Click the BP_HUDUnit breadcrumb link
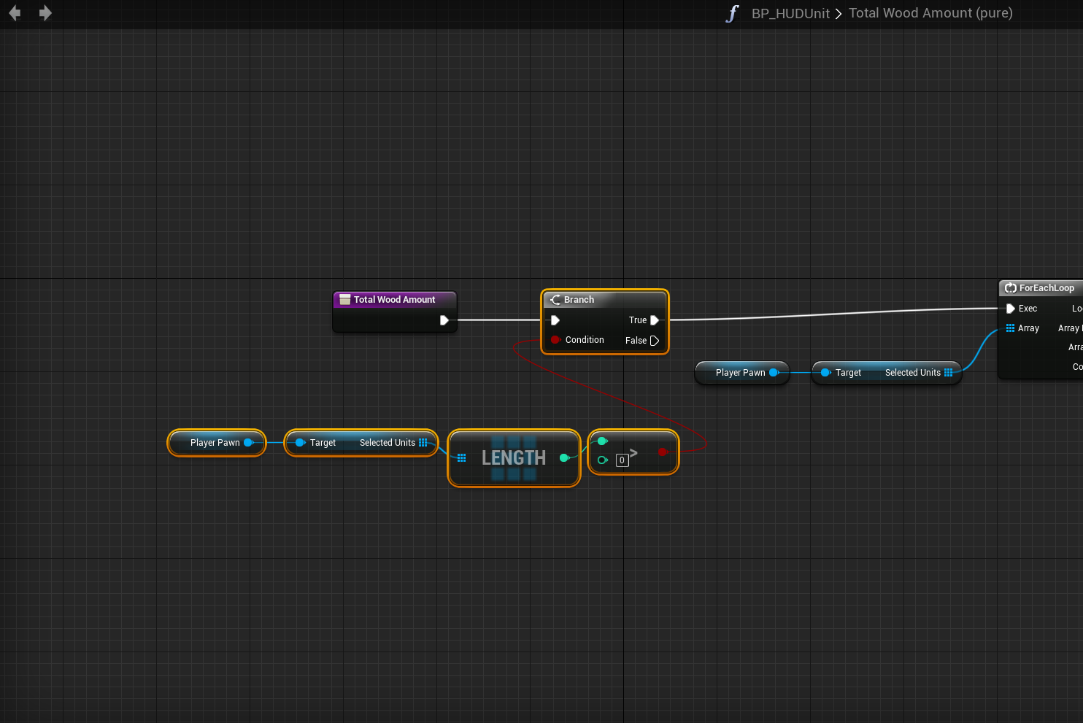 point(790,14)
